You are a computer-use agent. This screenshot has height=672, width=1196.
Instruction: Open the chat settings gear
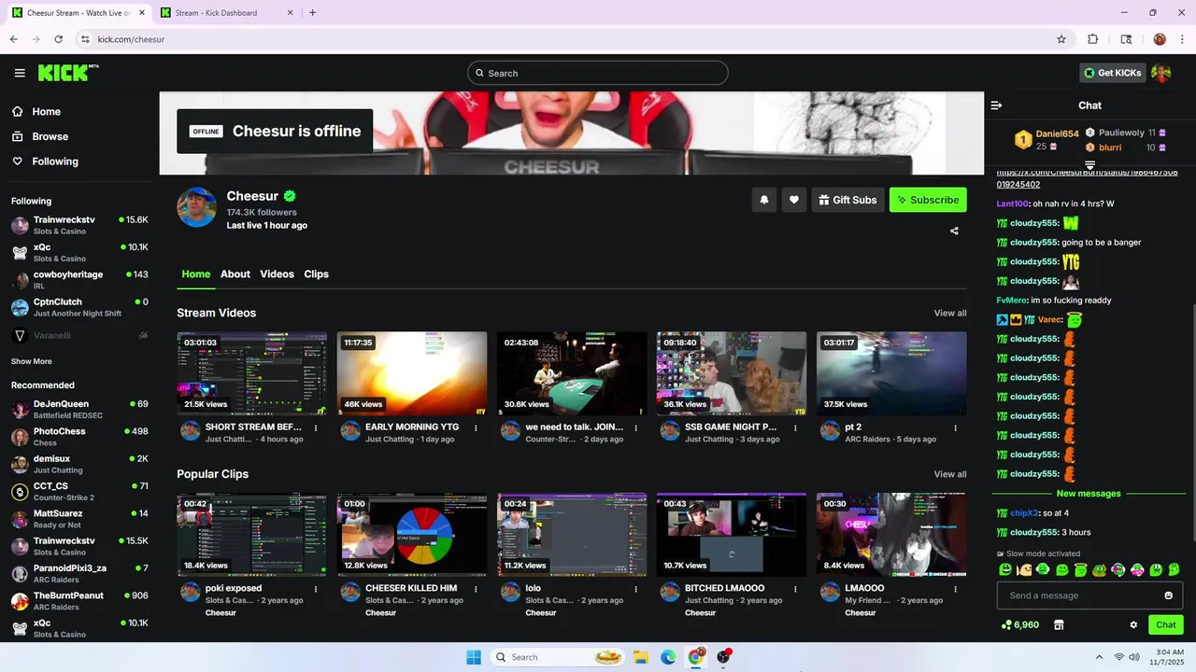coord(1133,625)
